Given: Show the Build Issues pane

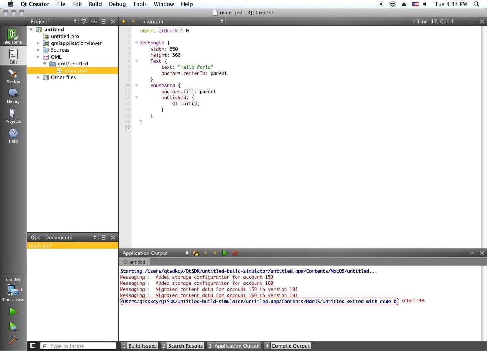Looking at the screenshot, I should click(x=139, y=346).
